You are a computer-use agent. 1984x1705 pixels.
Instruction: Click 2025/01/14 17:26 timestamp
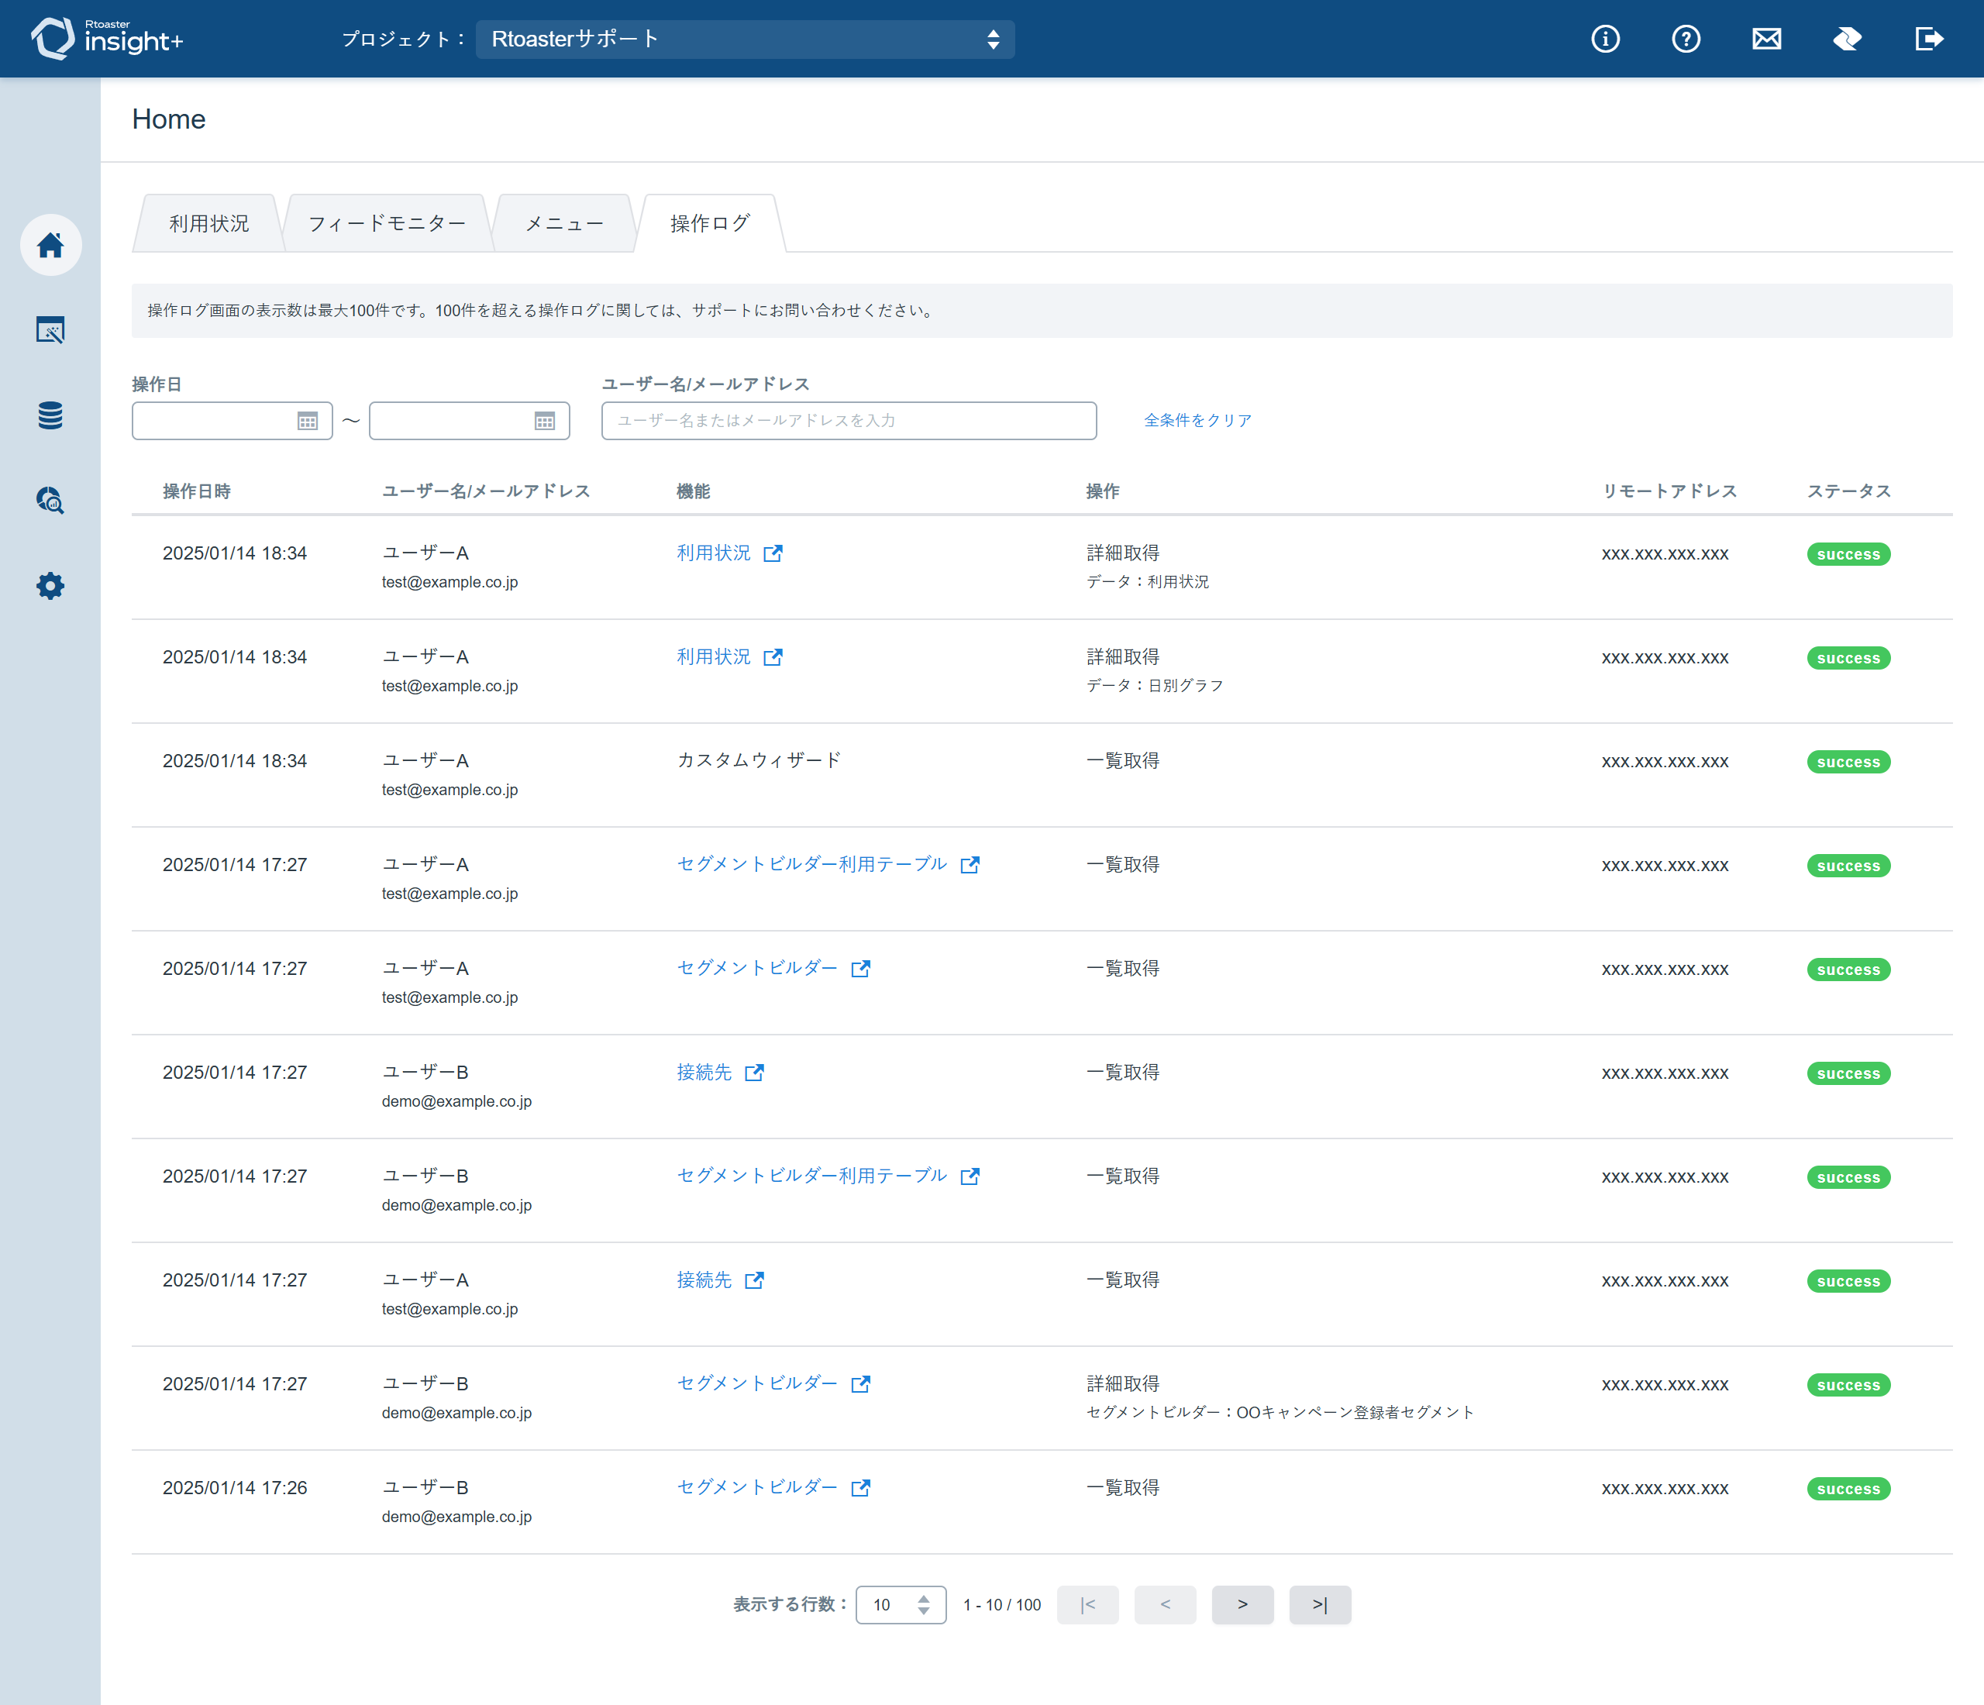point(235,1488)
